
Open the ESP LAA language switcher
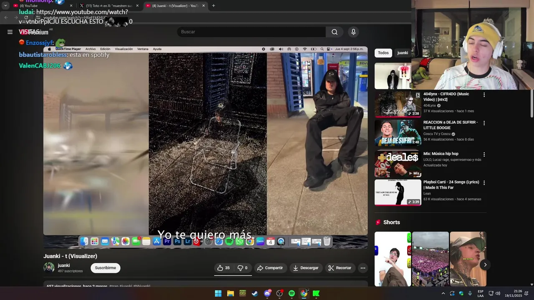click(x=481, y=293)
